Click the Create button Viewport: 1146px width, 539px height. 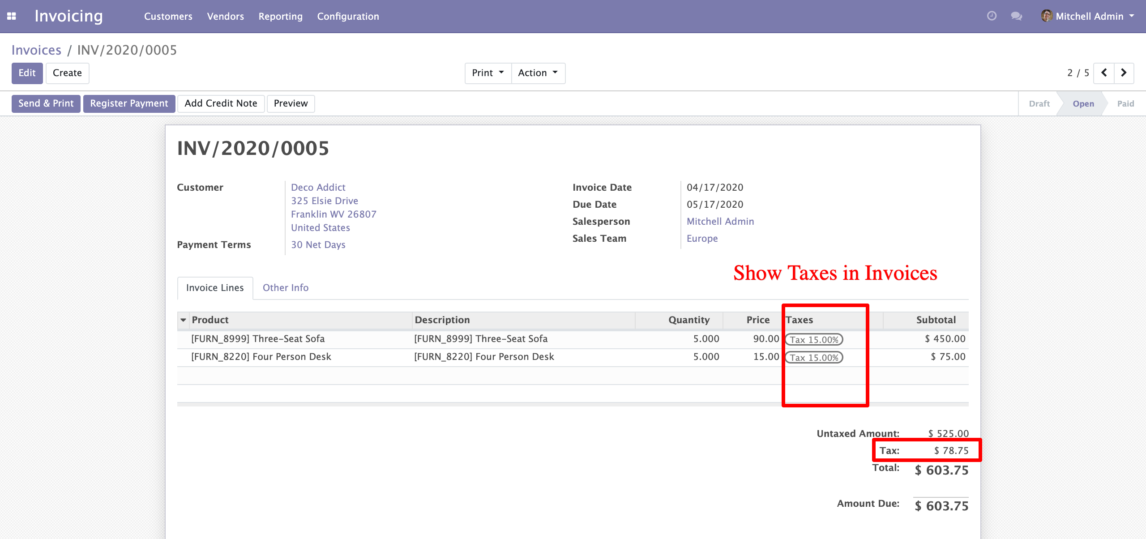[x=67, y=73]
